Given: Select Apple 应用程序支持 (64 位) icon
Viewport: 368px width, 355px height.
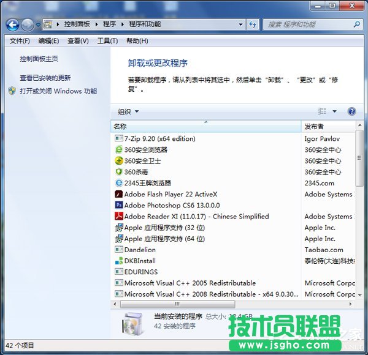Looking at the screenshot, I should 119,239.
